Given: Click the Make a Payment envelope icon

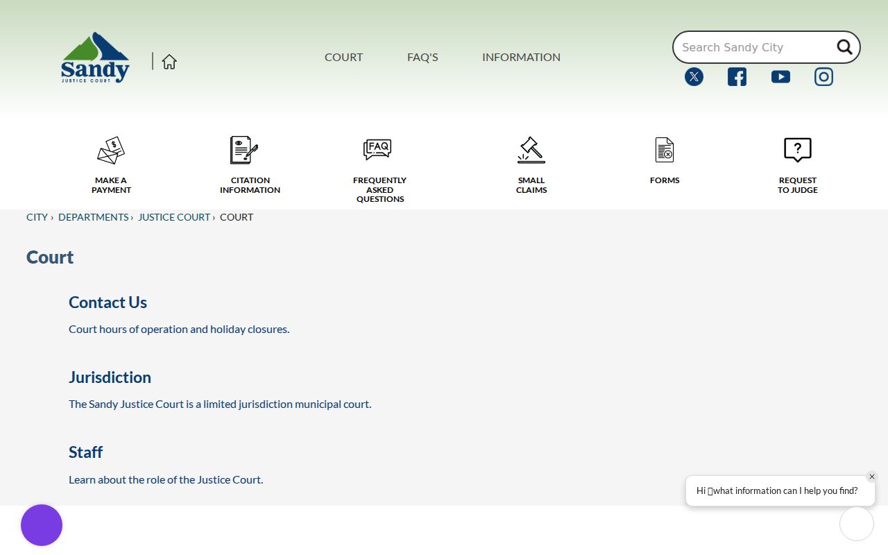Looking at the screenshot, I should 111,150.
